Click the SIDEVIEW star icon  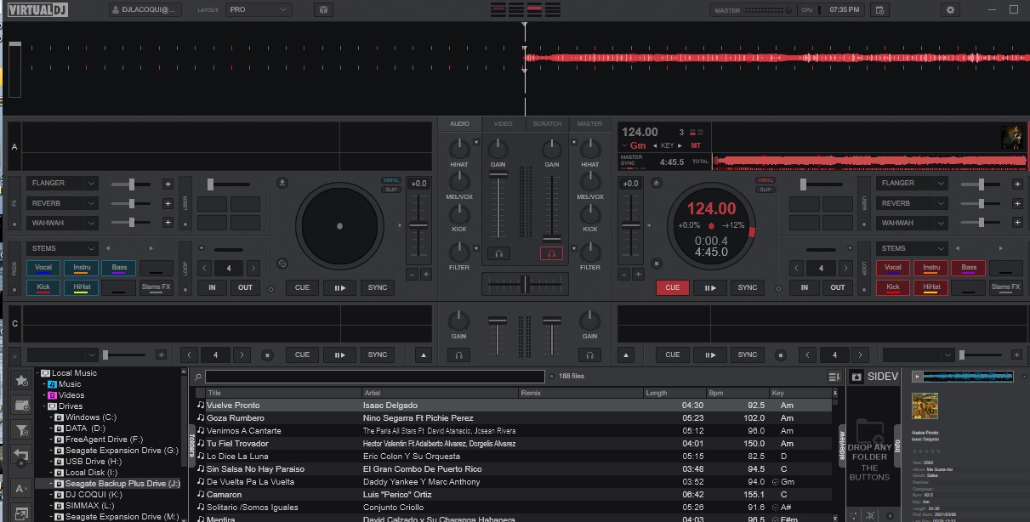click(856, 377)
